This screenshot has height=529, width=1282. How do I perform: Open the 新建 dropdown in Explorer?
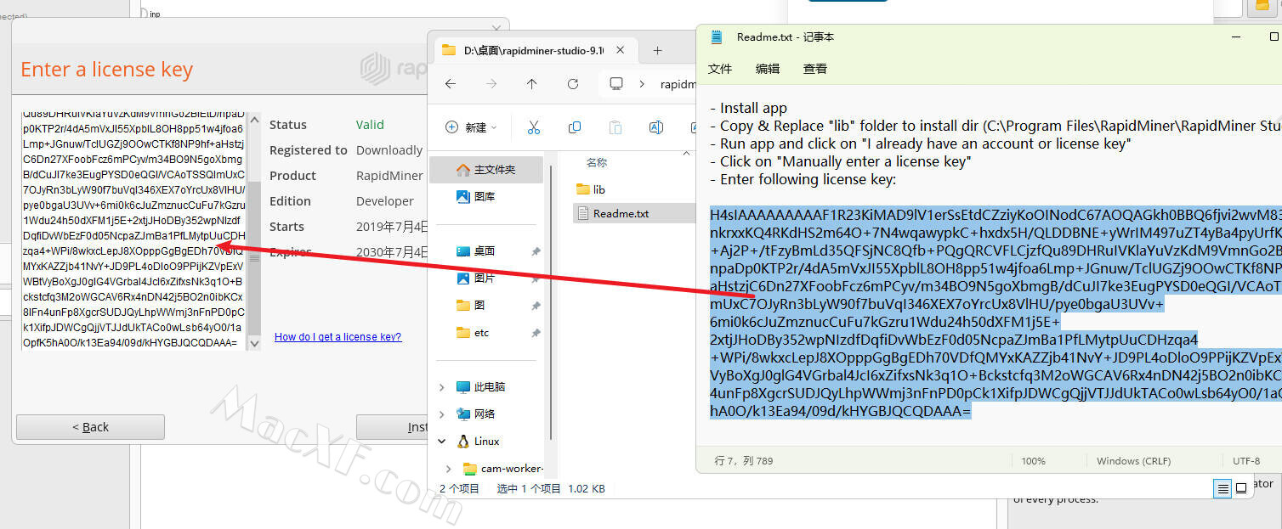[471, 127]
